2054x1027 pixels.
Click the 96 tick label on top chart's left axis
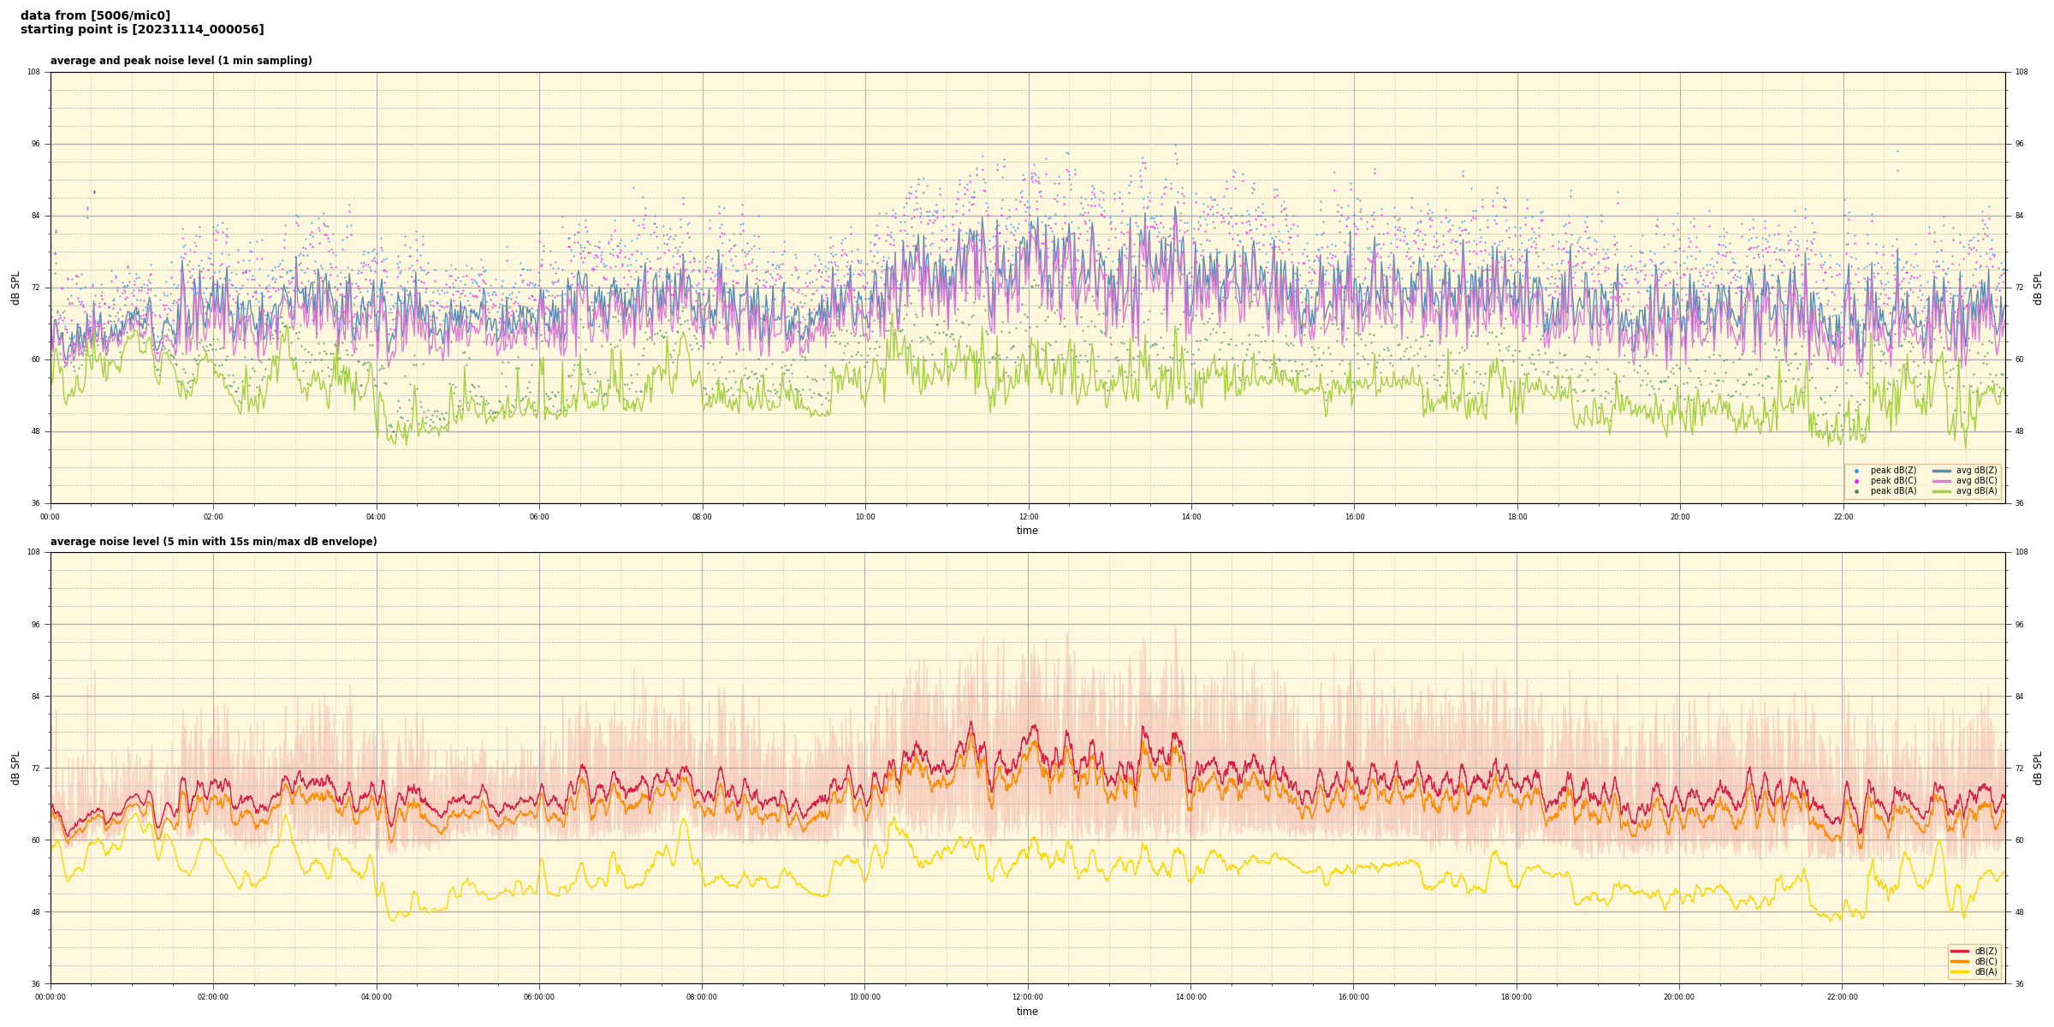(x=36, y=144)
